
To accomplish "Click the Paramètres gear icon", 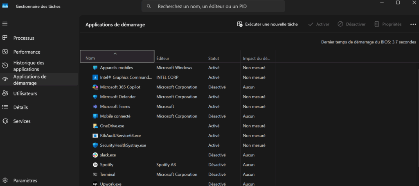I will point(5,180).
